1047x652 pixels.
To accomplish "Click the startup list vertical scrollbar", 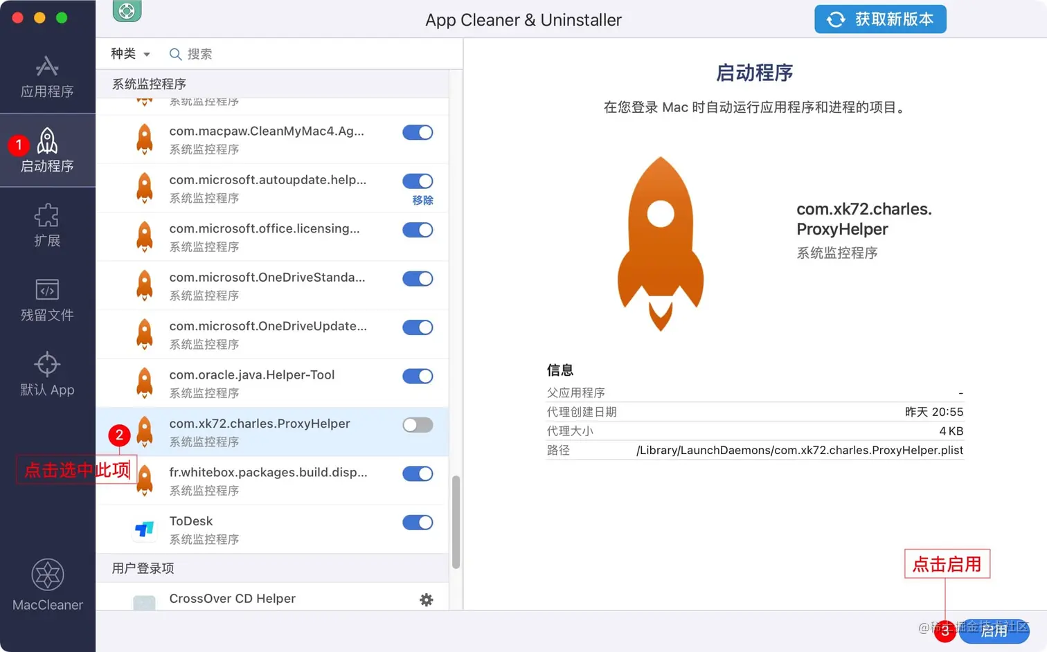I will [x=456, y=522].
